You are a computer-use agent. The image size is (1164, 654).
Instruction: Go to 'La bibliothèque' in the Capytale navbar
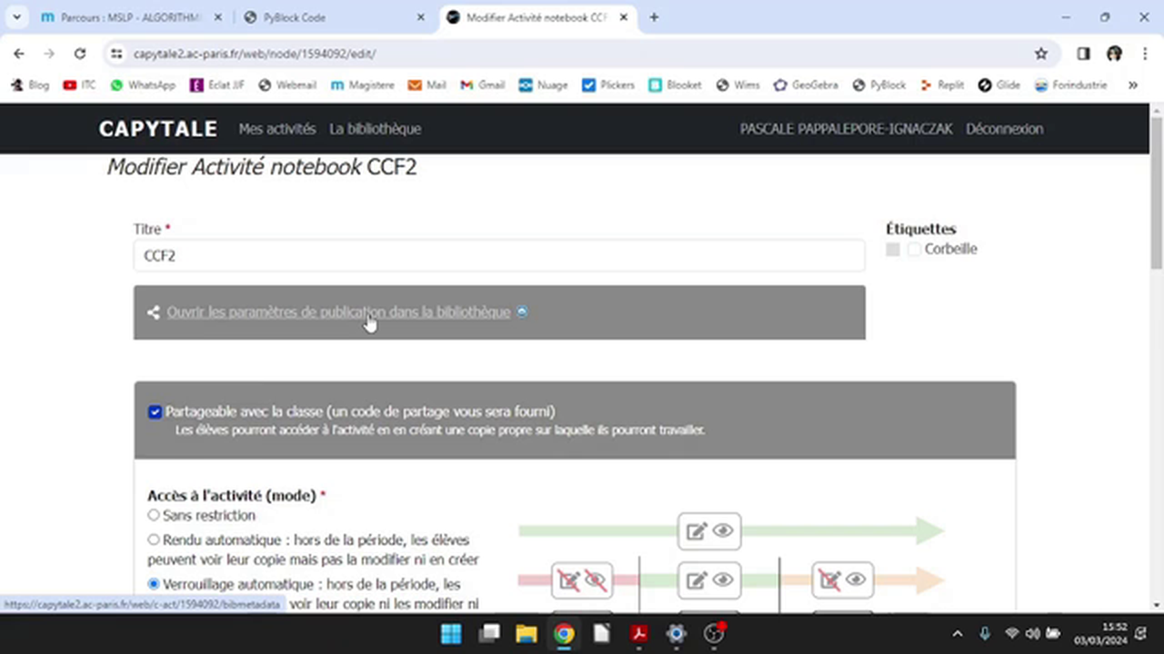375,128
